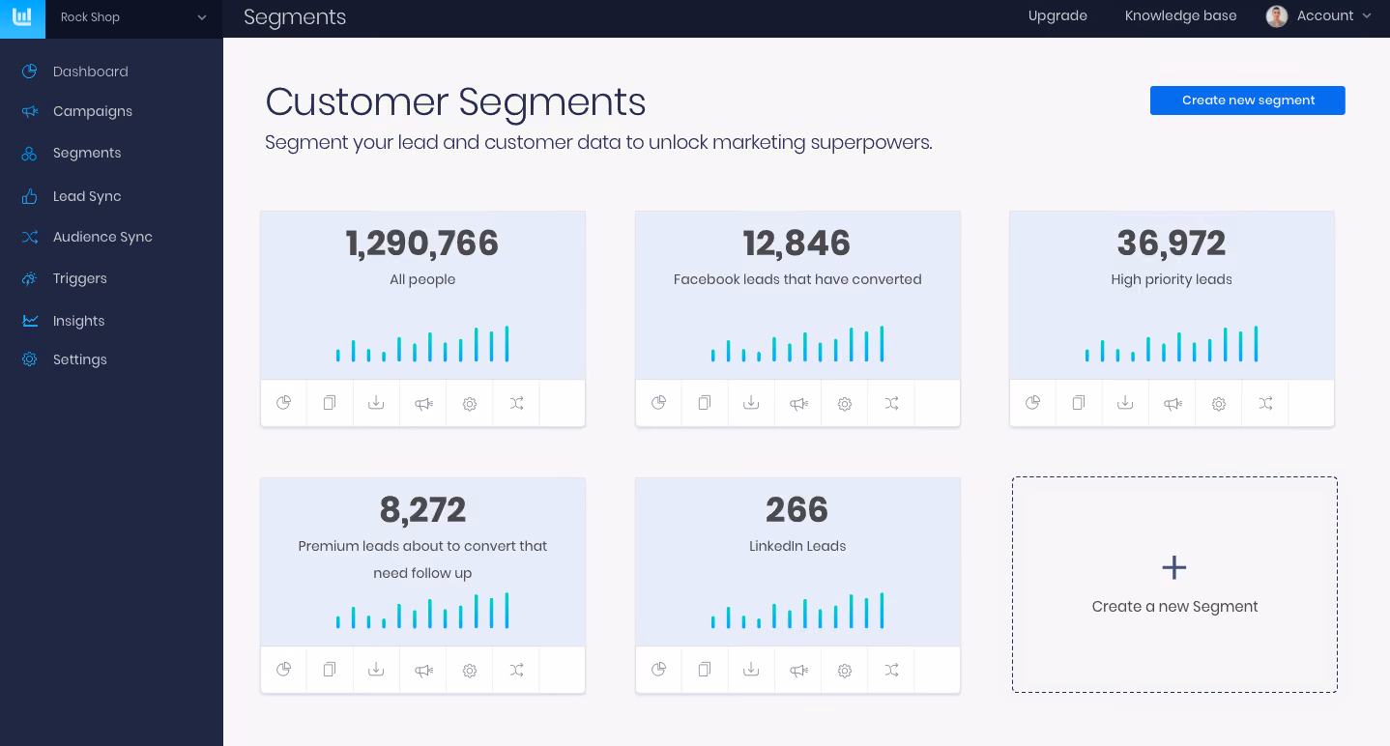Open Audience Sync in the sidebar
This screenshot has height=746, width=1390.
(102, 237)
